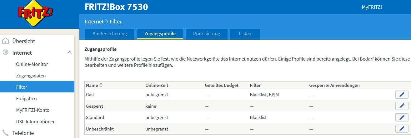
Task: Edit the Gesperrt profile via pencil icon
Action: [402, 106]
